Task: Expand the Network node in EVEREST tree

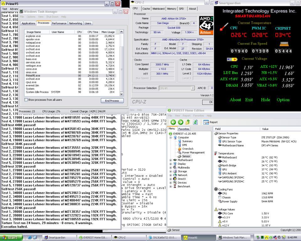Action: [171, 175]
